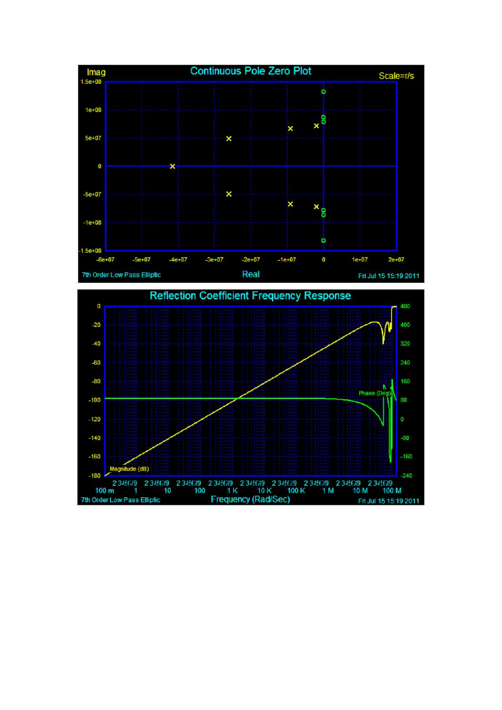
Task: Click the '10 M' frequency axis value
Action: [x=359, y=491]
